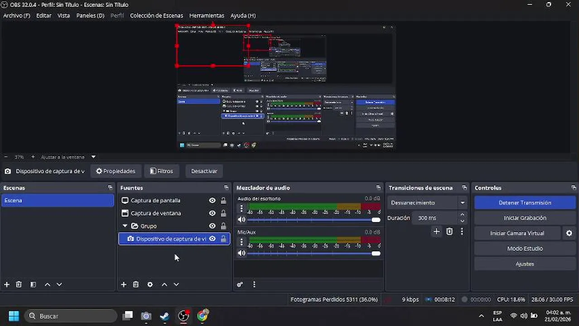Remove selected source with trash icon

coord(135,284)
